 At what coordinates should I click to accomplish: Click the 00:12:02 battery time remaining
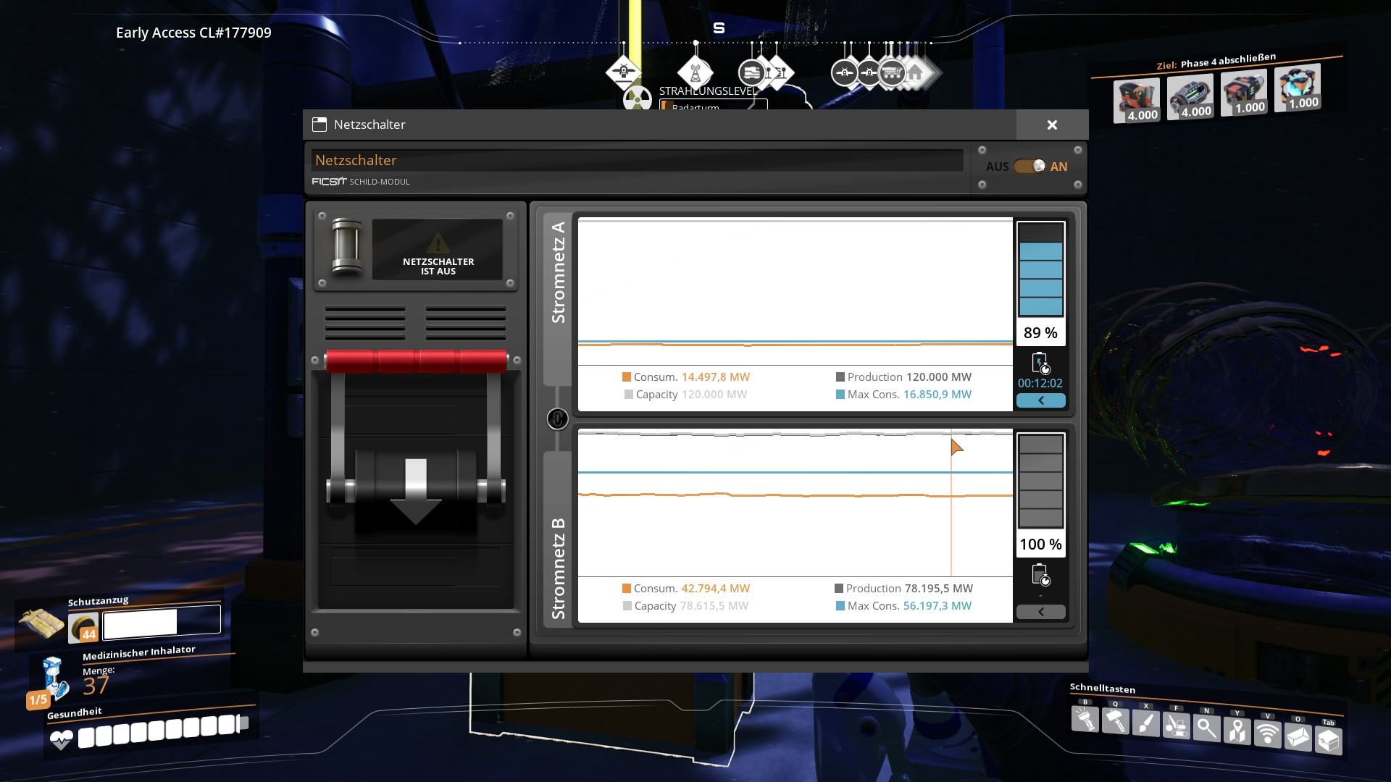point(1040,384)
